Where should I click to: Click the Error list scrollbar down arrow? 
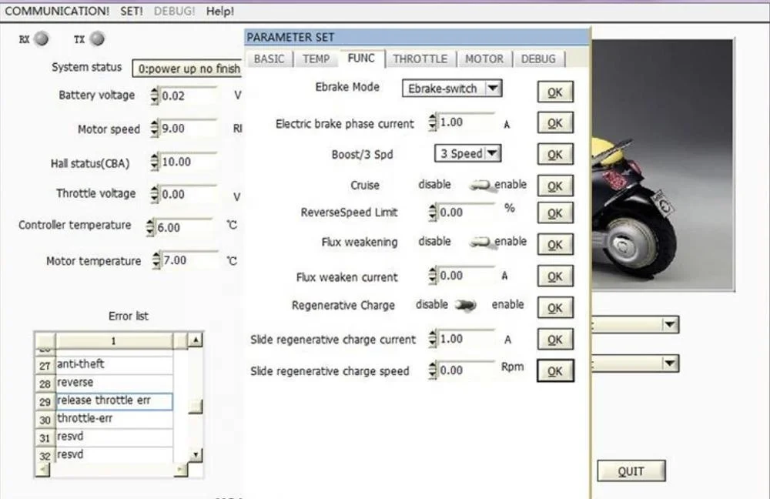point(196,455)
